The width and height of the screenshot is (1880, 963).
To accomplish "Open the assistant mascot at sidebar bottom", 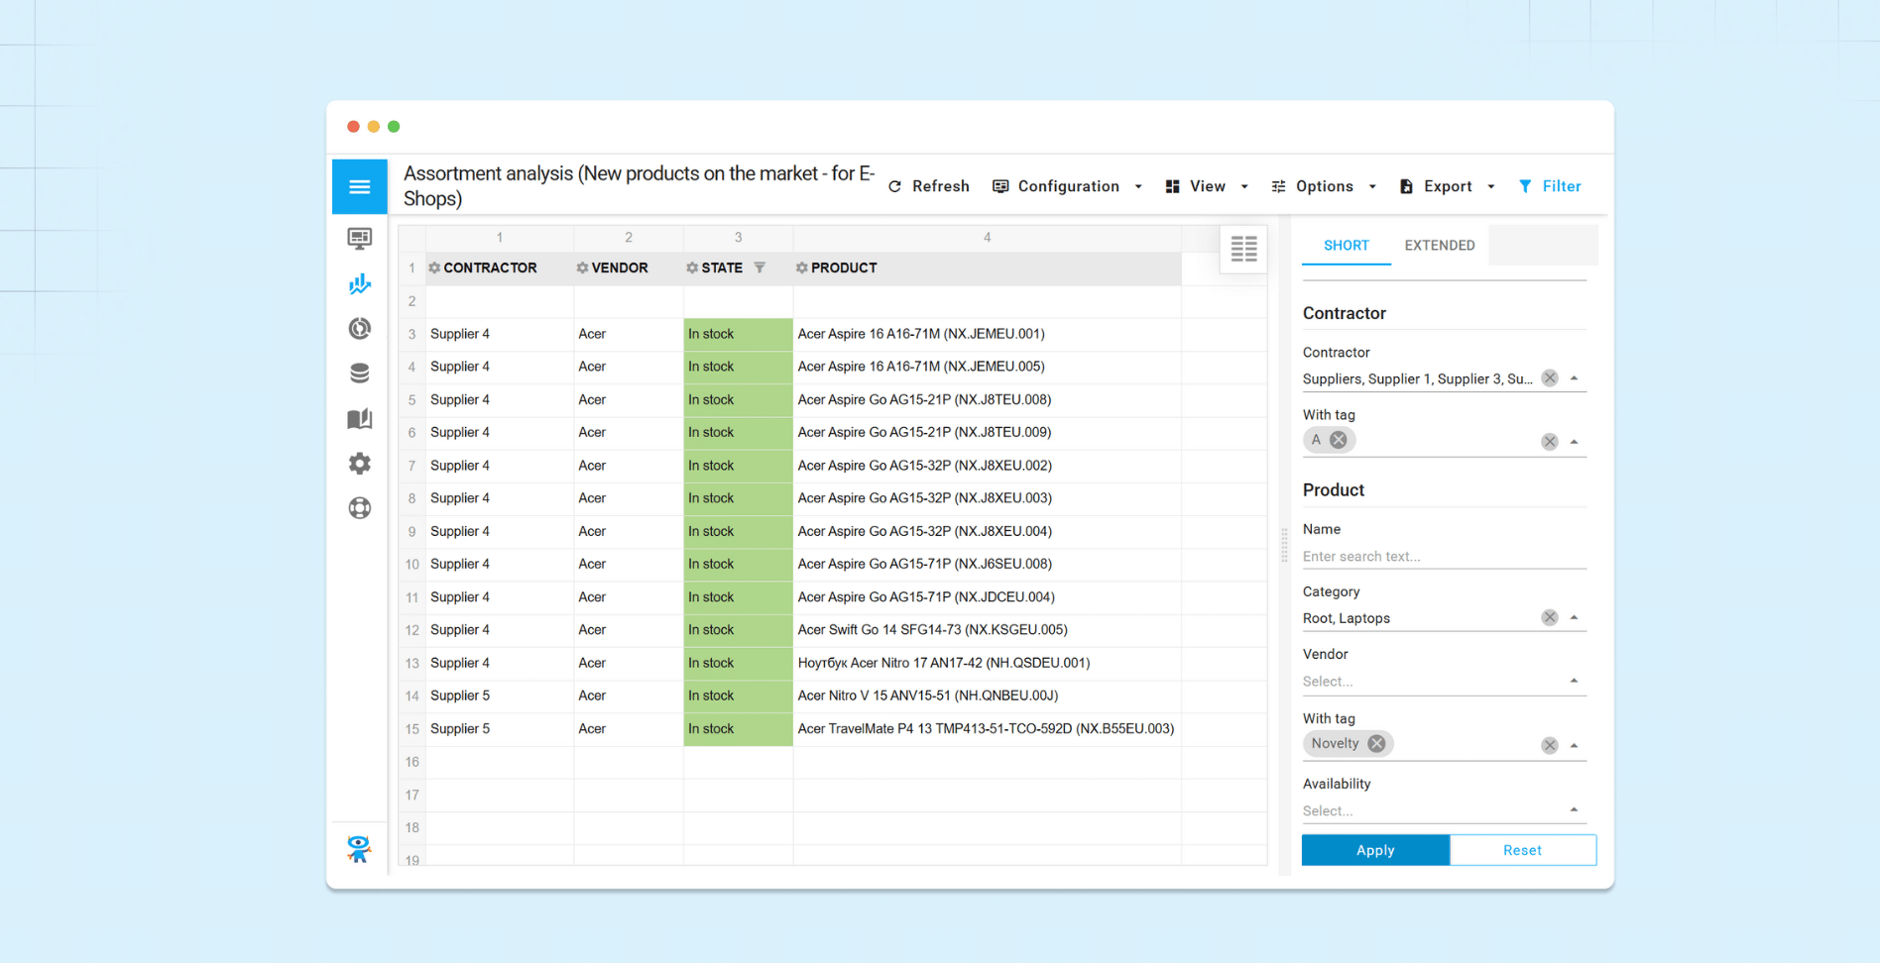I will tap(359, 848).
